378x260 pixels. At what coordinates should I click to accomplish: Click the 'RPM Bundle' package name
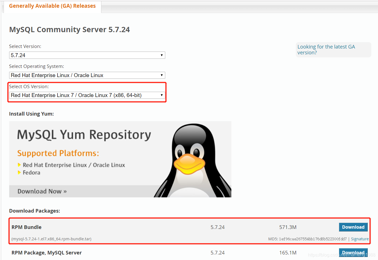[26, 227]
